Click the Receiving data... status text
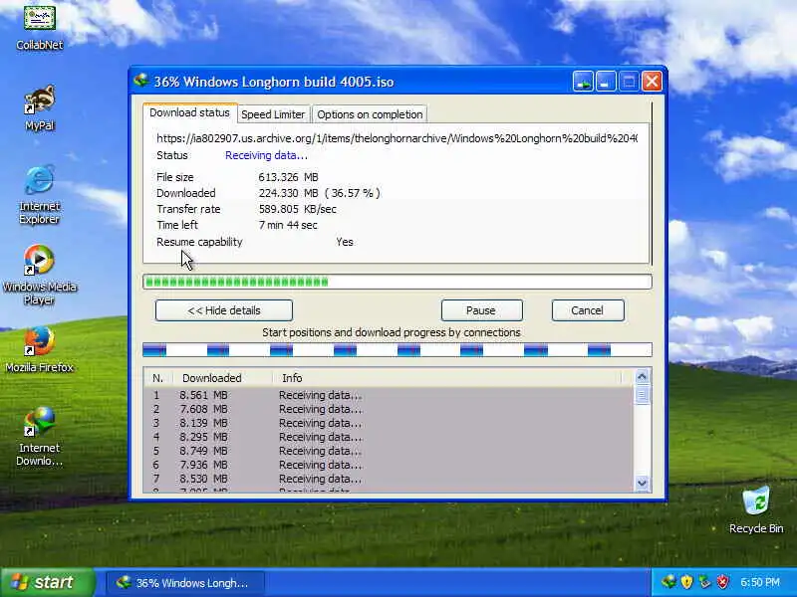797x597 pixels. pyautogui.click(x=266, y=155)
